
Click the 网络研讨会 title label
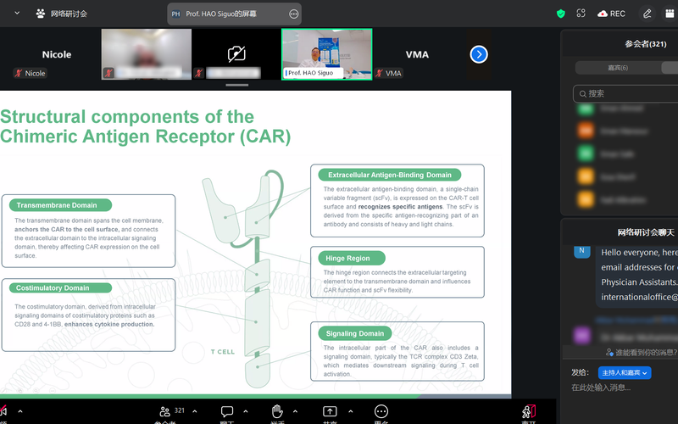[69, 14]
